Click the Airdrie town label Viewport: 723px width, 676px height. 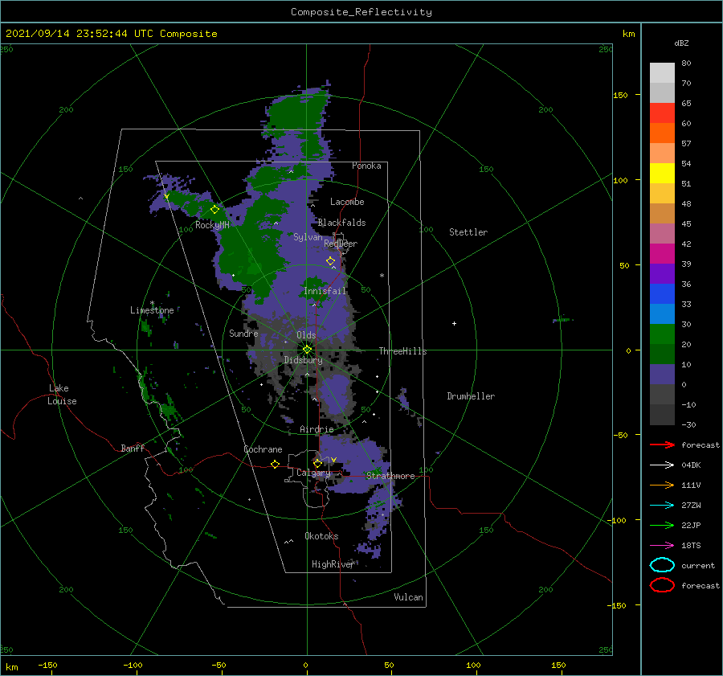click(317, 429)
